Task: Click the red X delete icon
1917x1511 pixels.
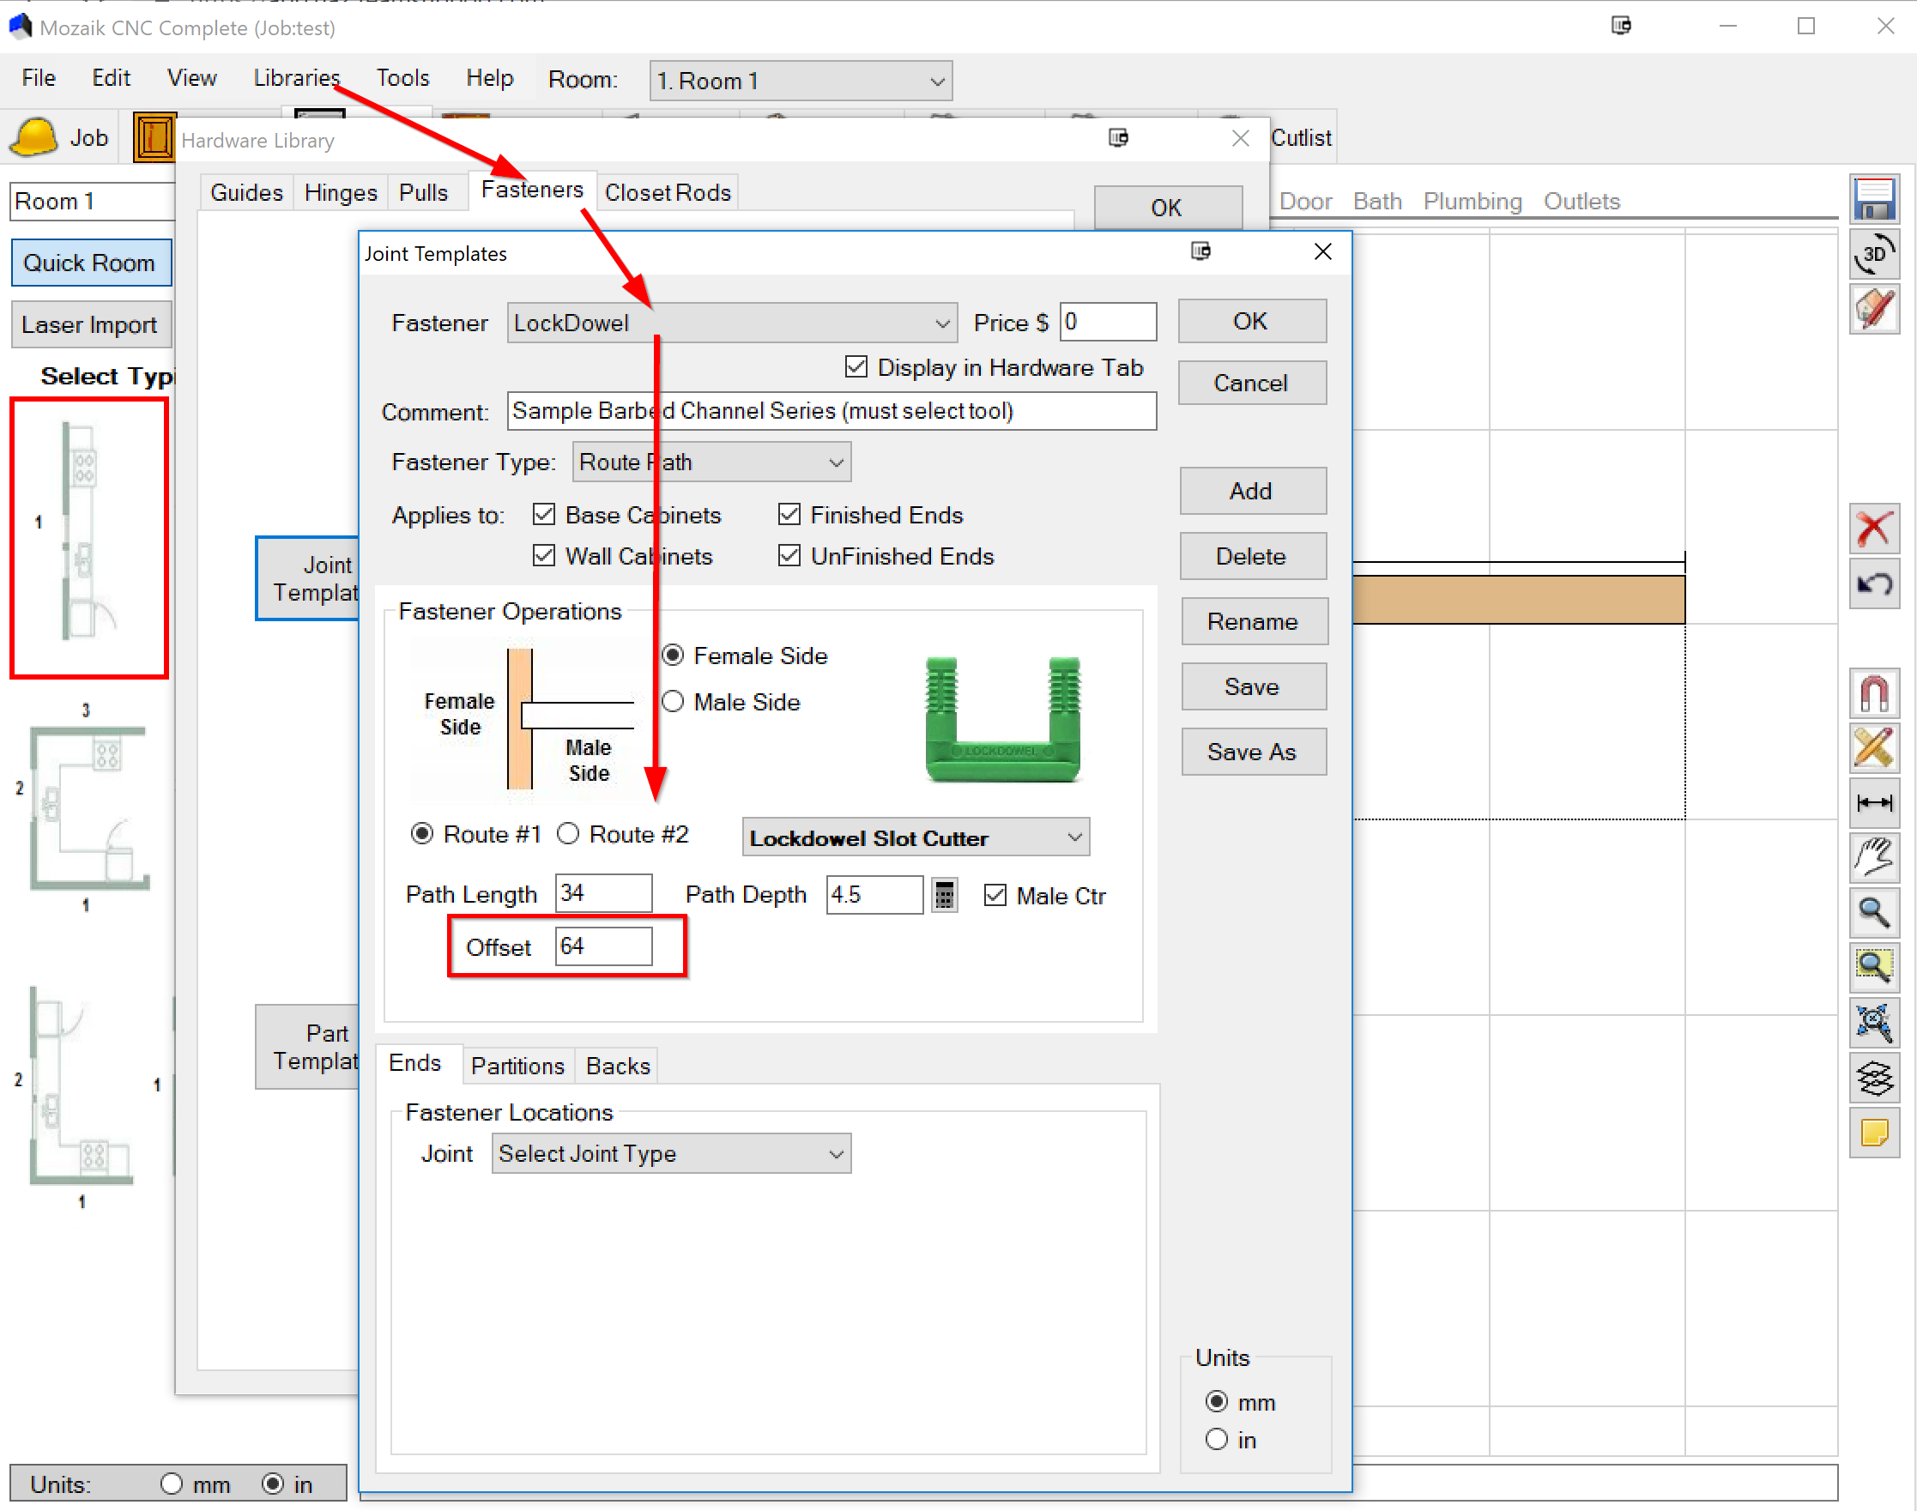Action: 1873,530
